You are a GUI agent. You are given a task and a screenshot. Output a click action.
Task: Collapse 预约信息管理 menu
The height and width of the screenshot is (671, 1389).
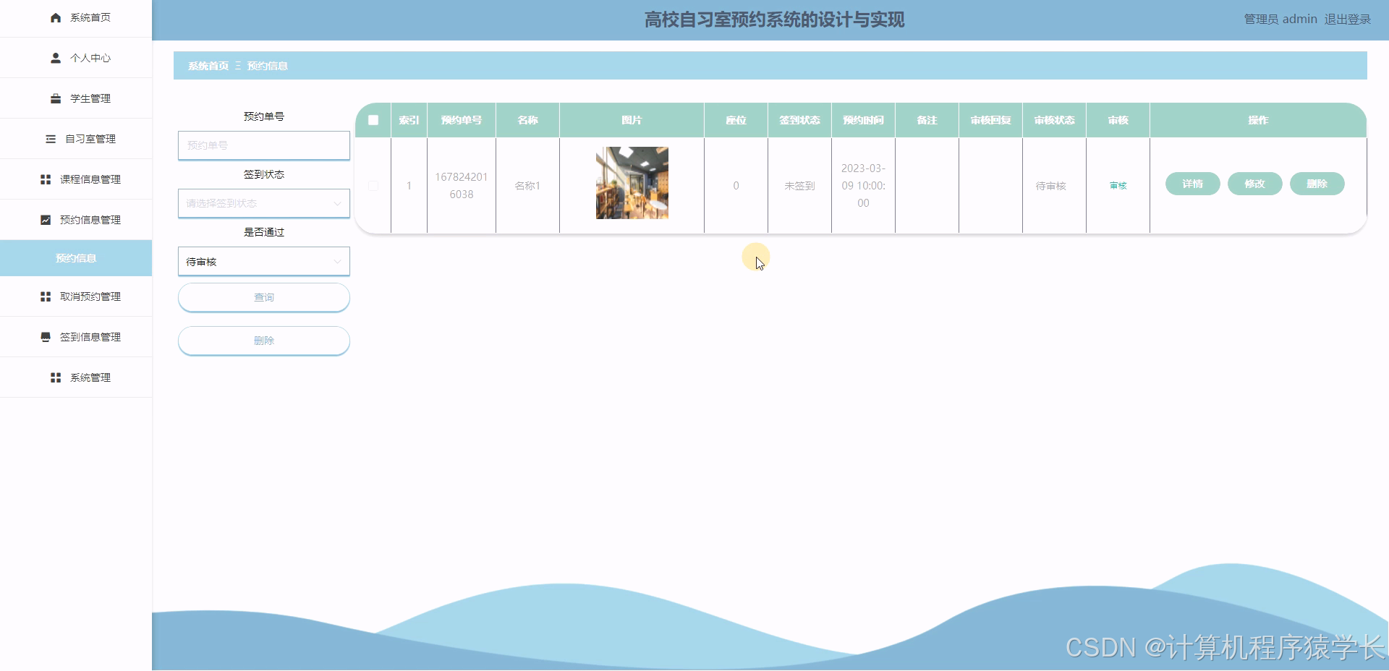coord(76,220)
